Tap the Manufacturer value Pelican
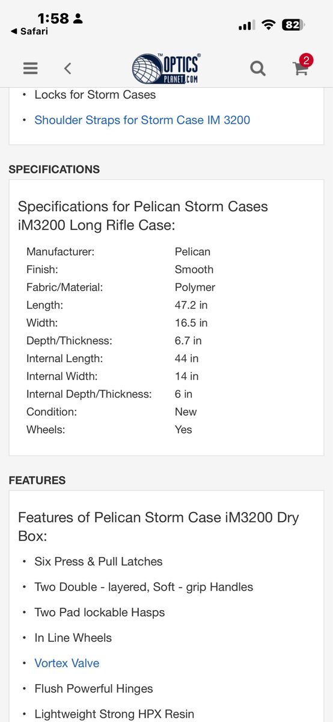 click(x=192, y=251)
